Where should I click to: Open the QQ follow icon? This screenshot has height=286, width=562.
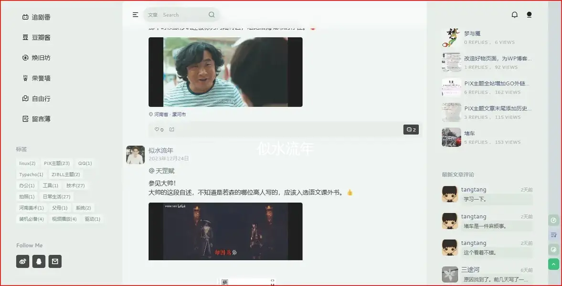click(39, 261)
